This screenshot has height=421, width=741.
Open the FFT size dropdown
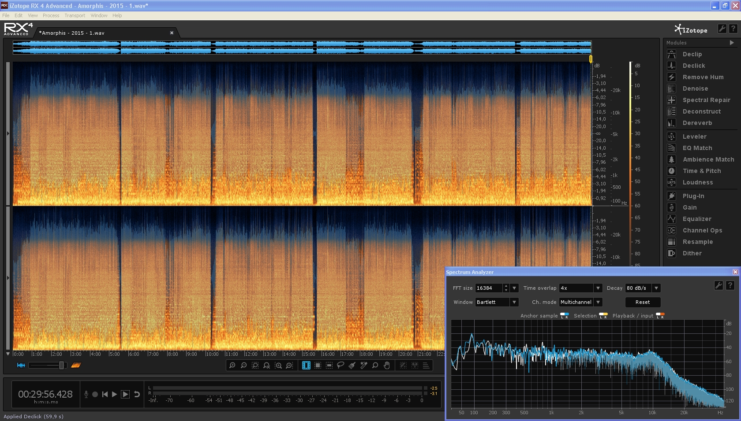[x=514, y=288]
